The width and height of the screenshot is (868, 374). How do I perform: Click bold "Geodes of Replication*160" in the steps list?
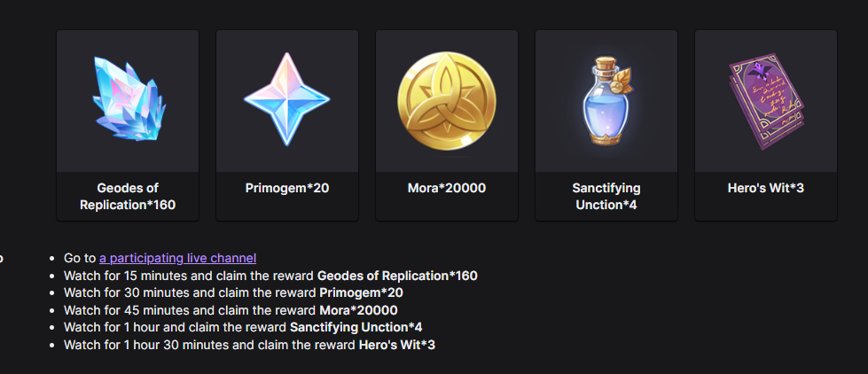pyautogui.click(x=397, y=276)
